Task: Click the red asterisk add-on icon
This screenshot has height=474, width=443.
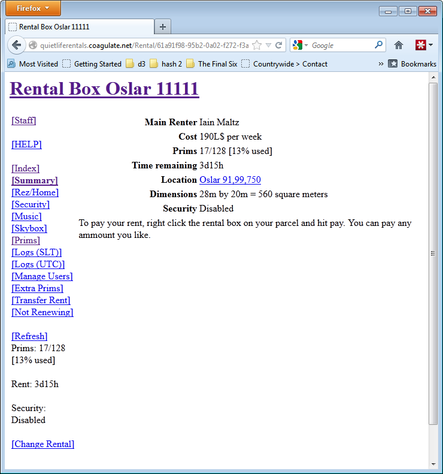Action: pyautogui.click(x=422, y=46)
